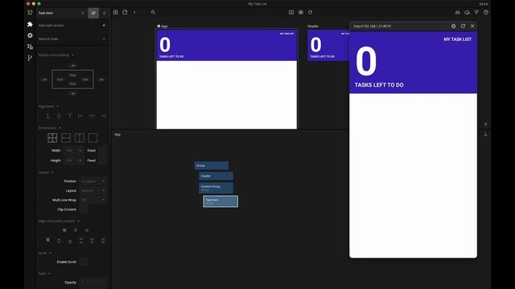Screen dimensions: 515x289
Task: Collapse the Dimensions section
Action: pos(60,128)
